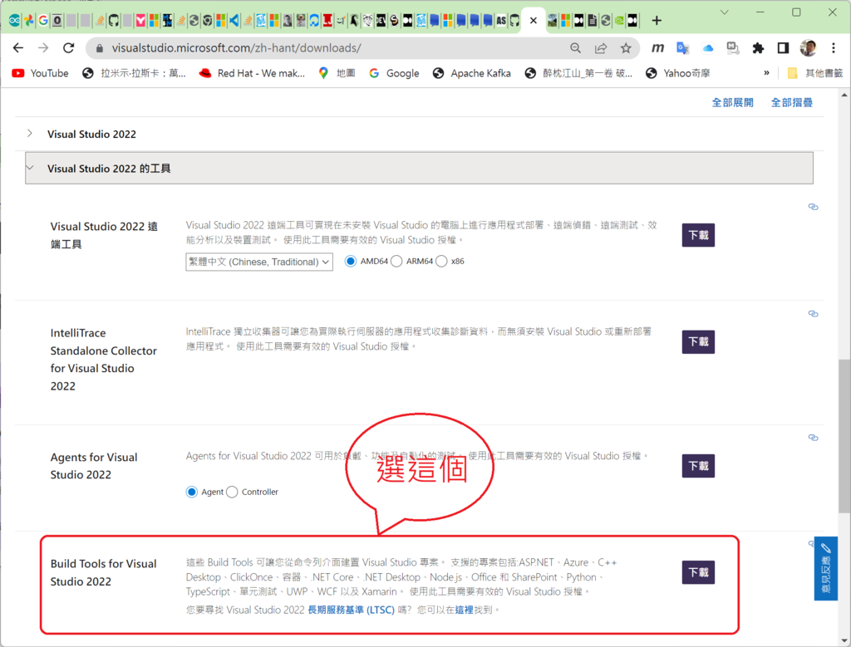The width and height of the screenshot is (851, 647).
Task: Click the 'Build Tools for Visual Studio 2022' title
Action: click(104, 573)
